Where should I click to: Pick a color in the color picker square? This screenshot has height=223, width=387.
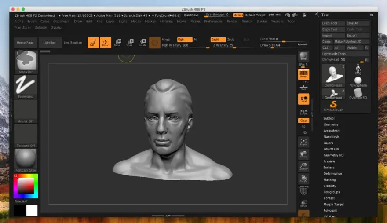pos(26,186)
